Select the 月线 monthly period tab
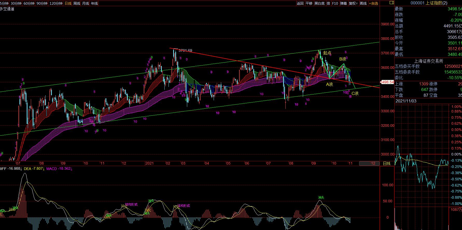Screen dimensions: 462x230 point(85,3)
